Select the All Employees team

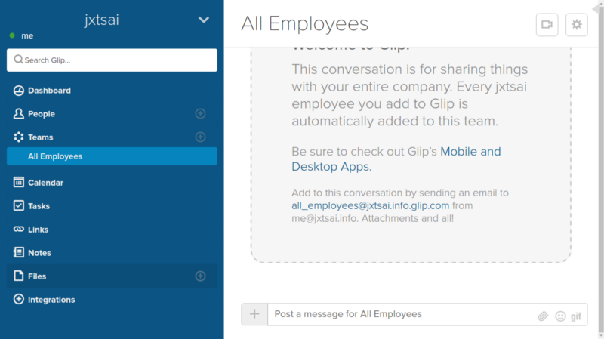(x=55, y=156)
